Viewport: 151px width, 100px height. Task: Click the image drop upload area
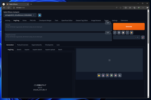tap(40, 75)
